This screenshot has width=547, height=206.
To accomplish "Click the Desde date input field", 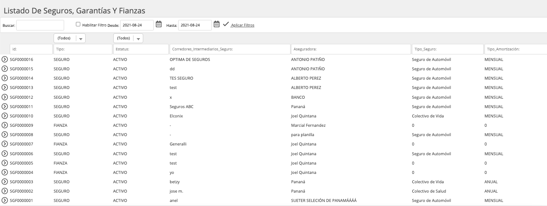I will tap(137, 25).
